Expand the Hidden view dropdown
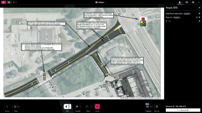 [x=101, y=2]
